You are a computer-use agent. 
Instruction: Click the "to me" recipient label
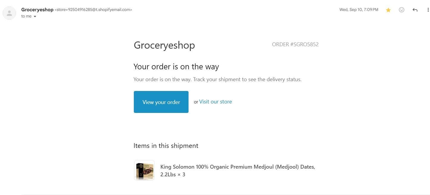coord(26,16)
